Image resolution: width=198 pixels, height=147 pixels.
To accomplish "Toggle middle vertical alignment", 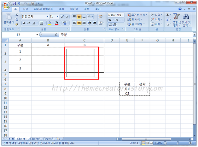I will coord(79,16).
